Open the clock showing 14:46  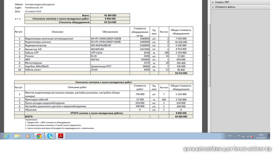[x=261, y=136]
